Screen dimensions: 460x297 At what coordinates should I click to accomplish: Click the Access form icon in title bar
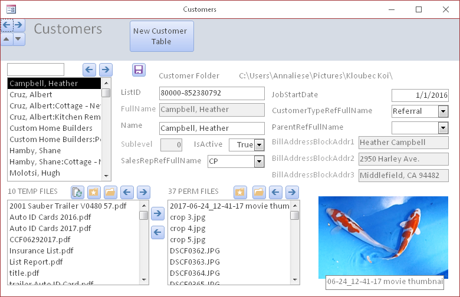coord(11,9)
